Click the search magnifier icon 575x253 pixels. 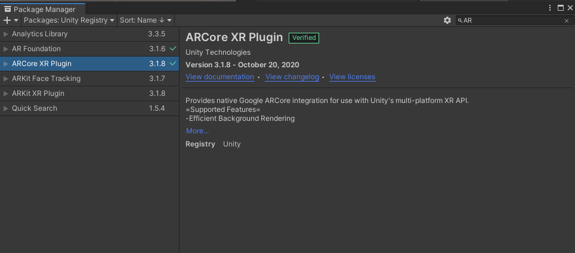click(460, 20)
